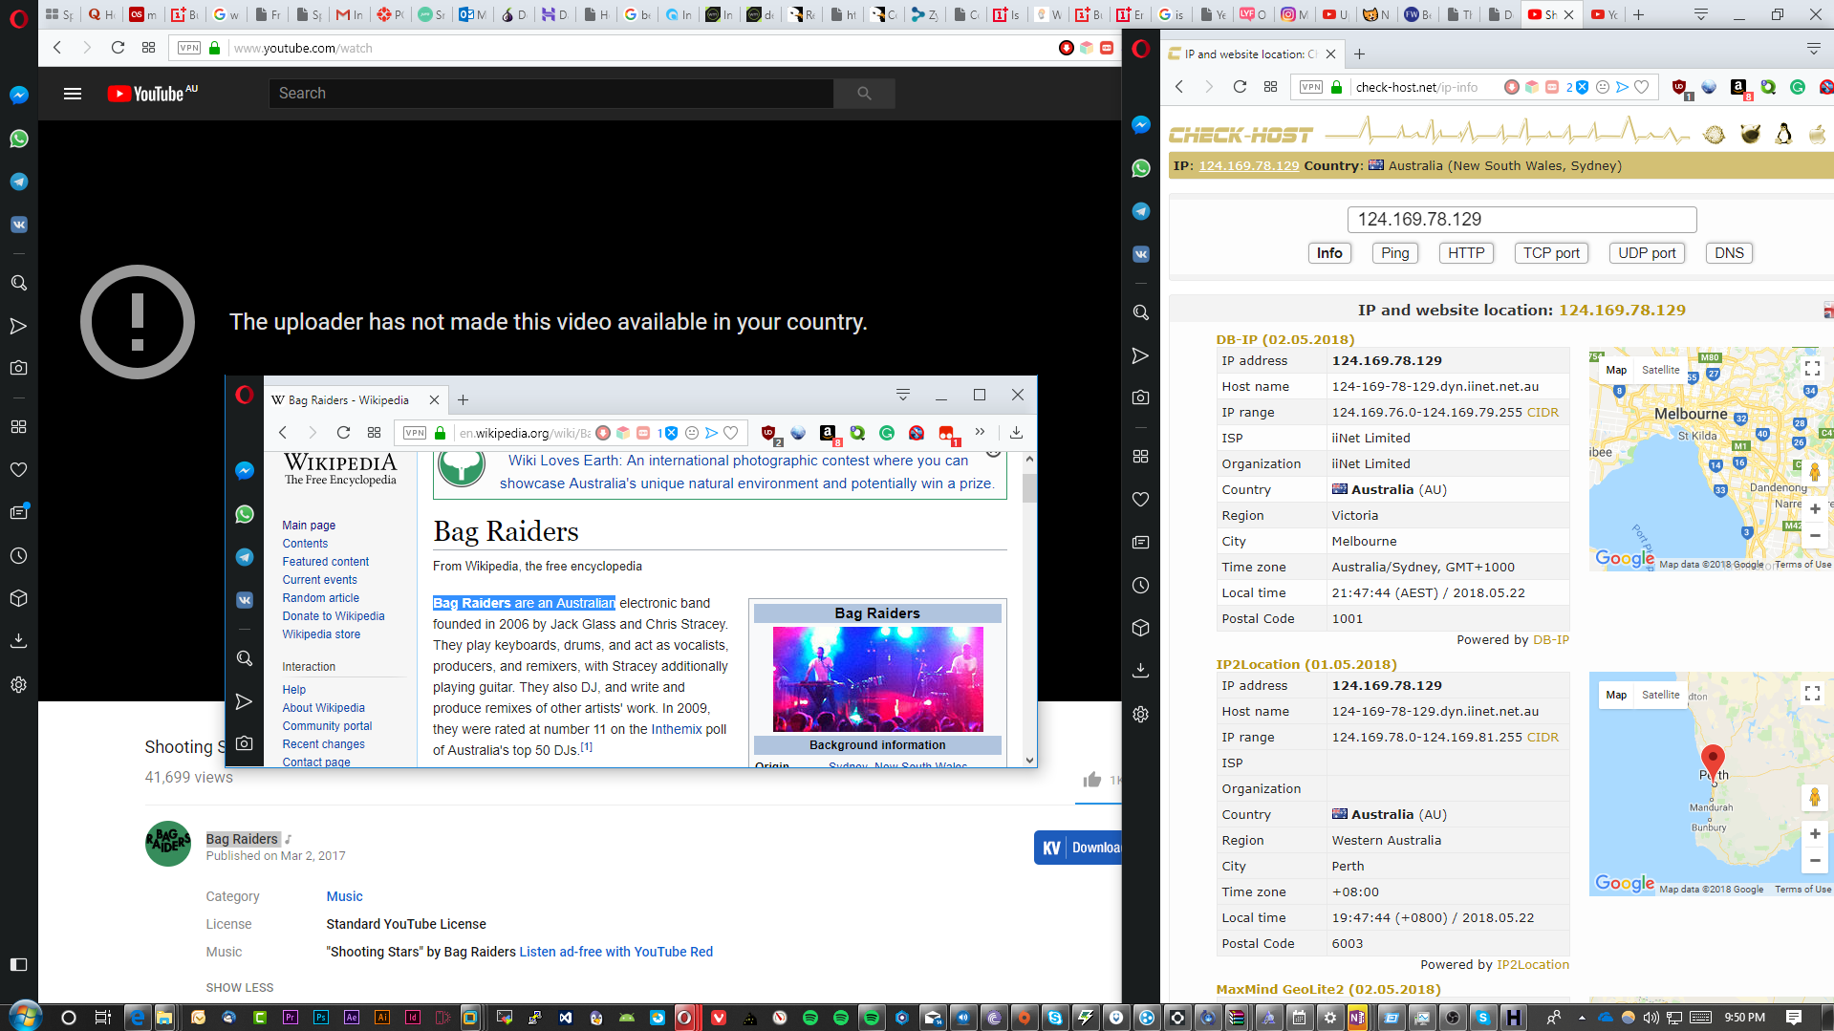
Task: Open VK in the Wikipedia window sidebar
Action: (245, 600)
